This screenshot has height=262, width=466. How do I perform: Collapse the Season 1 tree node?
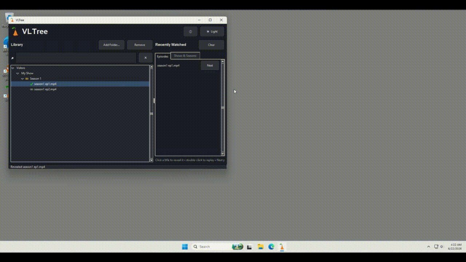coord(22,79)
